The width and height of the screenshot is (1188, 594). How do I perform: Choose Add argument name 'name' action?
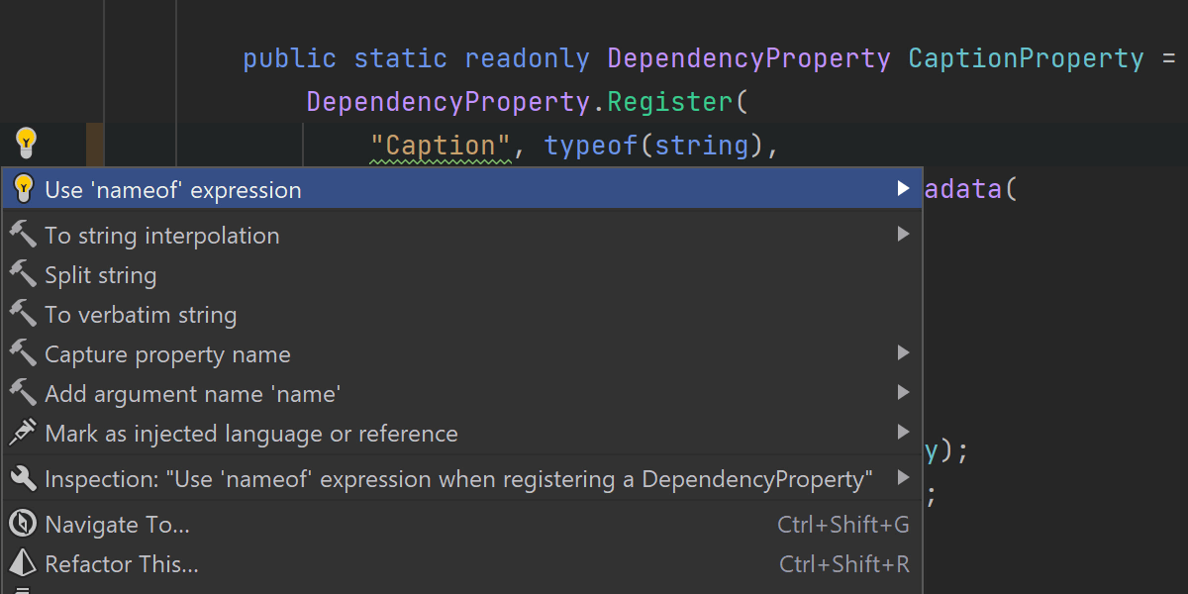[x=193, y=394]
